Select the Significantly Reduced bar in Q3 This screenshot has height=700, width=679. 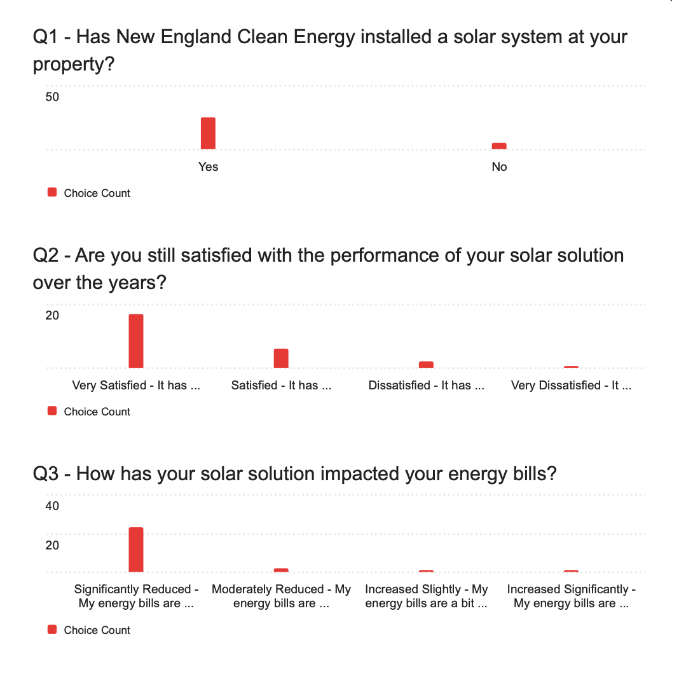(x=136, y=550)
